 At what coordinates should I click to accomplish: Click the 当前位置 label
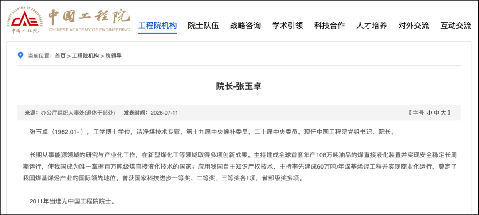click(40, 56)
